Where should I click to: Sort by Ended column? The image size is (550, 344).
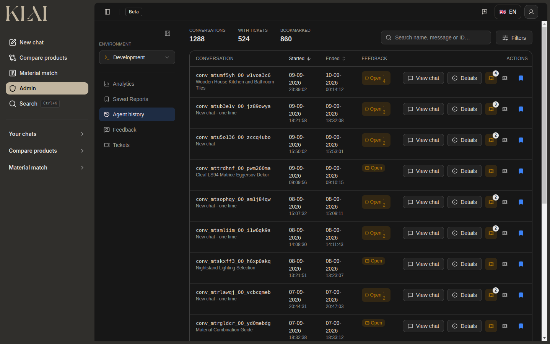(335, 59)
